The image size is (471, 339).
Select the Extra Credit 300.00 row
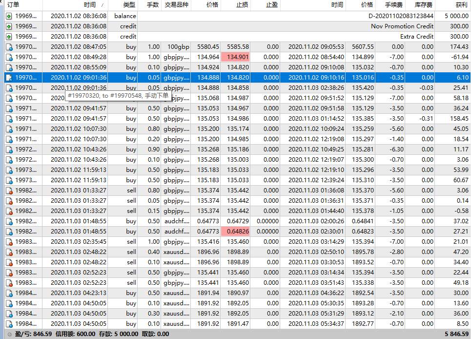click(237, 37)
